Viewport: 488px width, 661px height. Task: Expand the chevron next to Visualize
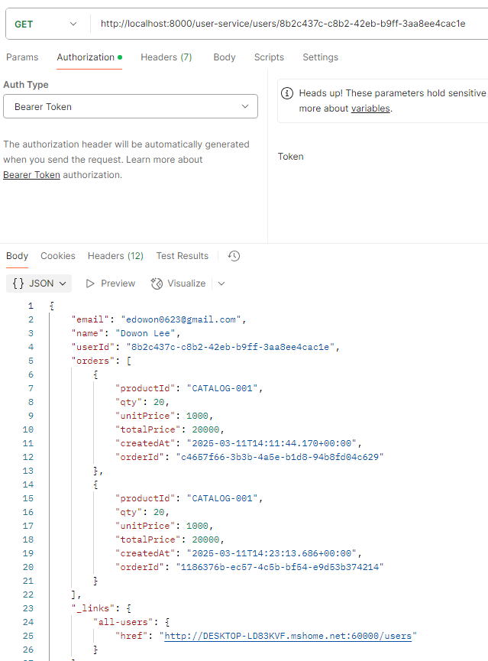click(221, 284)
